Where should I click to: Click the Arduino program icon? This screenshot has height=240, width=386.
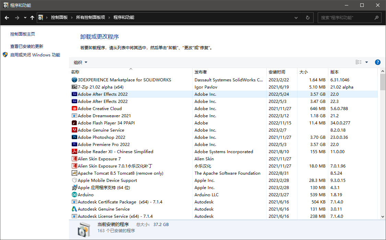tap(74, 195)
